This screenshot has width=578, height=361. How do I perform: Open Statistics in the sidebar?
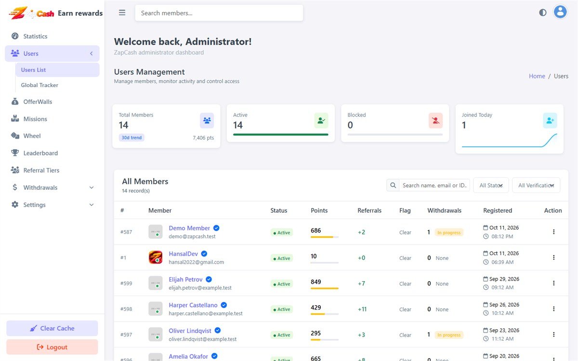[x=52, y=36]
